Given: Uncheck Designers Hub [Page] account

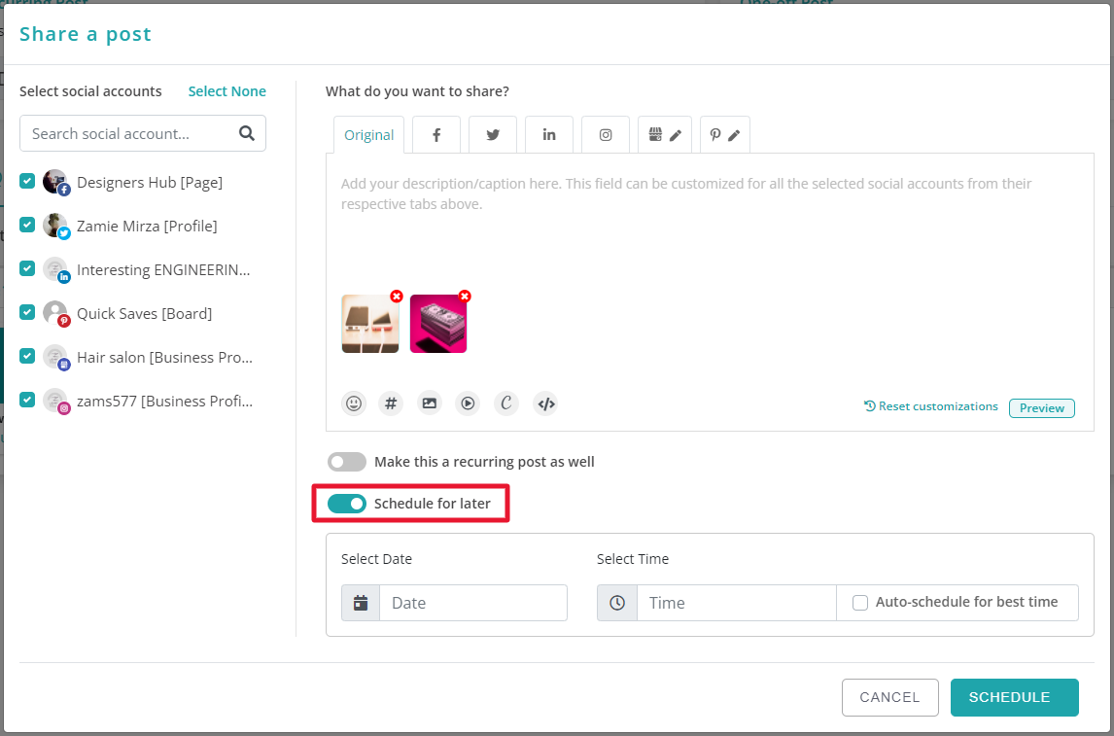Looking at the screenshot, I should pos(27,181).
